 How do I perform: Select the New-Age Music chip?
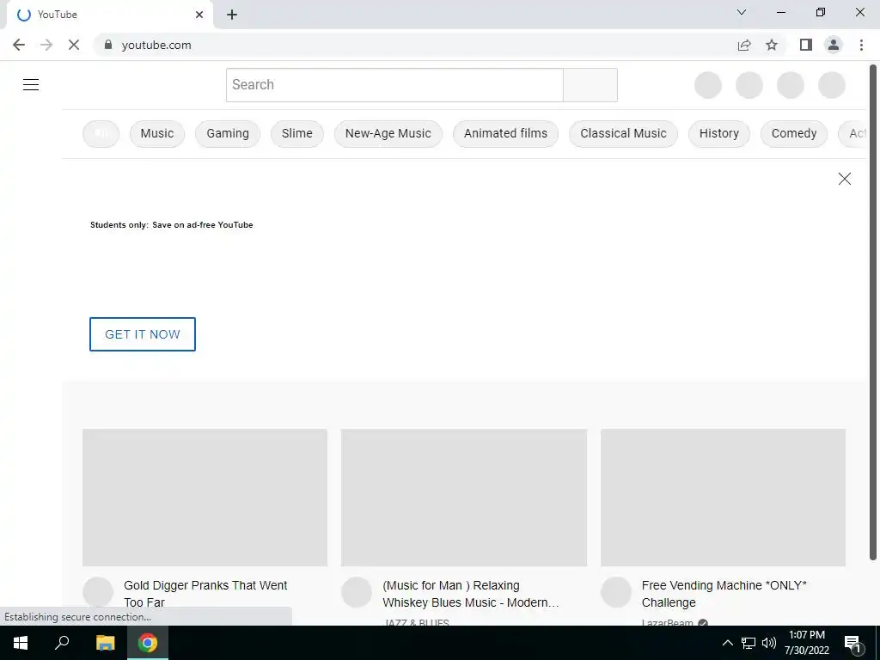pyautogui.click(x=388, y=133)
